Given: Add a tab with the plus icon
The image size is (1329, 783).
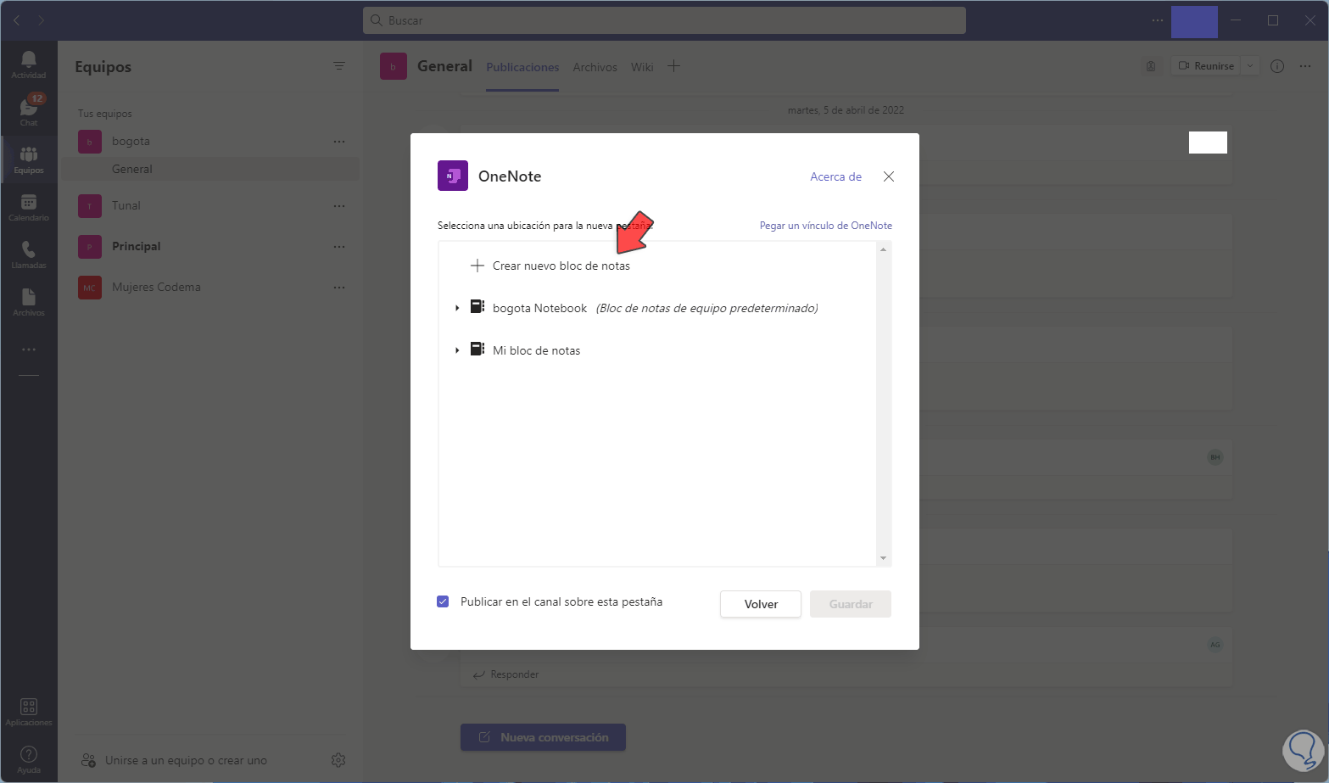Looking at the screenshot, I should pos(674,66).
